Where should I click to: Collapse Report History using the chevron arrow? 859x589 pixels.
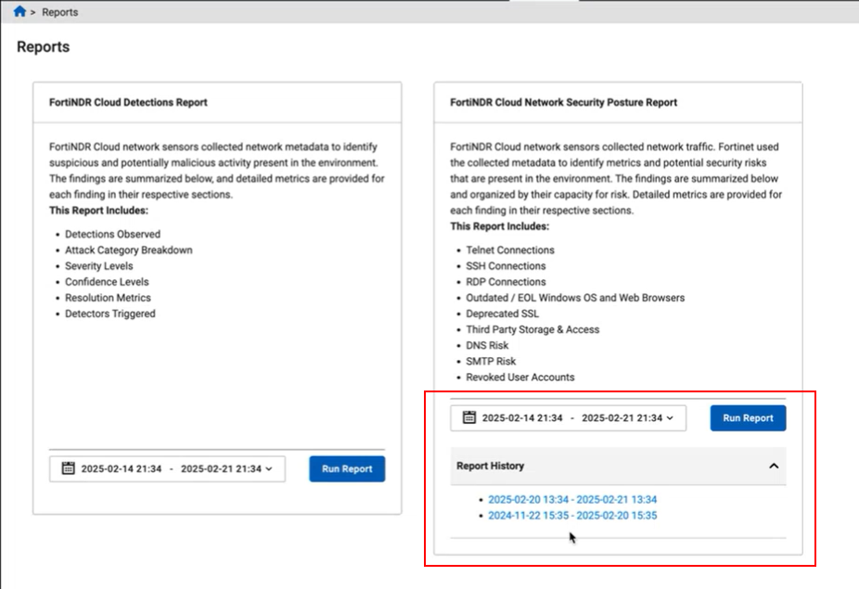click(x=774, y=467)
